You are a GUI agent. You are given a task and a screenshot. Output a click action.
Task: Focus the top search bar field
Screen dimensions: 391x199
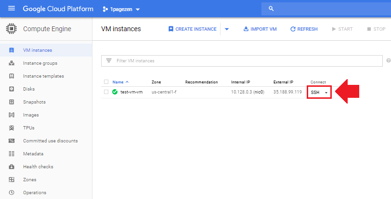(326, 9)
